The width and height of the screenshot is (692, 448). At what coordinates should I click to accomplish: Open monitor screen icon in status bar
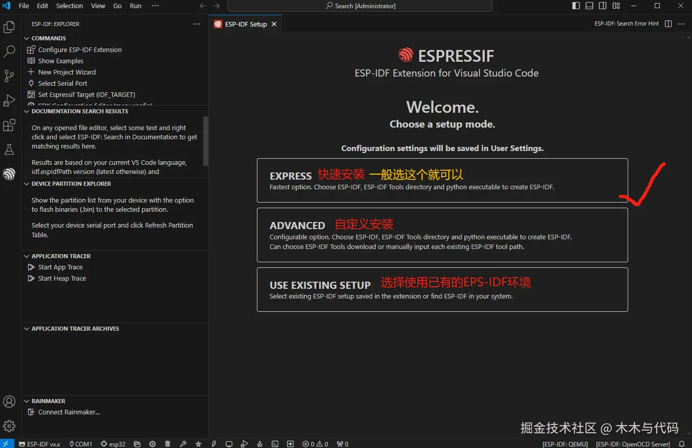pos(229,444)
